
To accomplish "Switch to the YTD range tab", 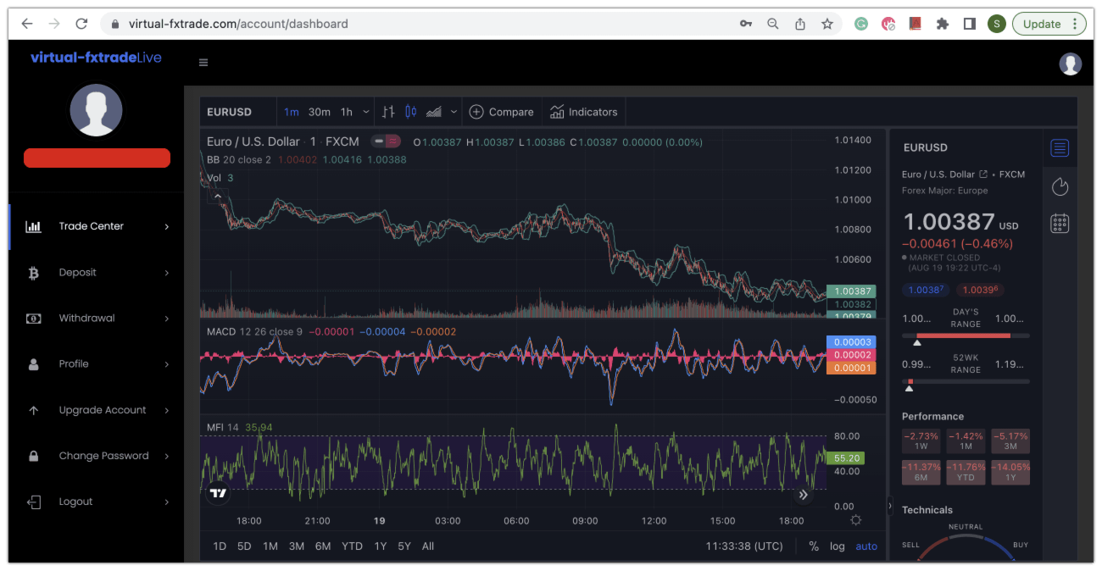I will pyautogui.click(x=352, y=546).
